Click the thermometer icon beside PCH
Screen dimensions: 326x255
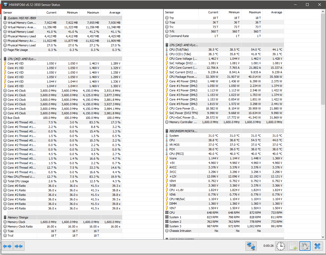(x=167, y=149)
